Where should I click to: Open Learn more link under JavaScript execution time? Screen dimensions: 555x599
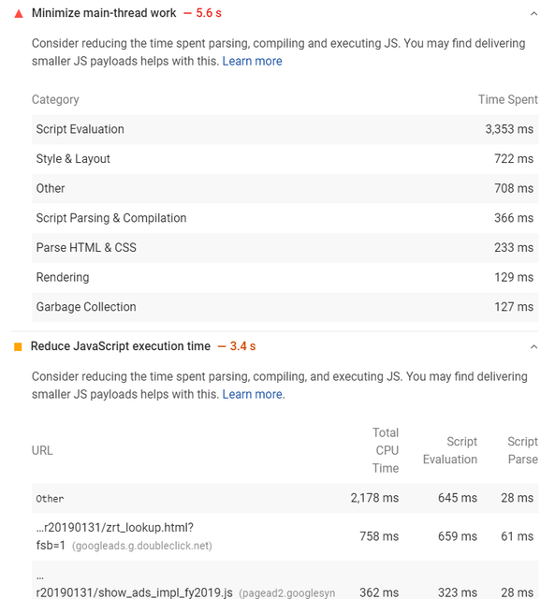pyautogui.click(x=252, y=394)
